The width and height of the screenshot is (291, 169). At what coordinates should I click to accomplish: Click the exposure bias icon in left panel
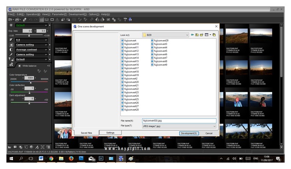click(11, 40)
